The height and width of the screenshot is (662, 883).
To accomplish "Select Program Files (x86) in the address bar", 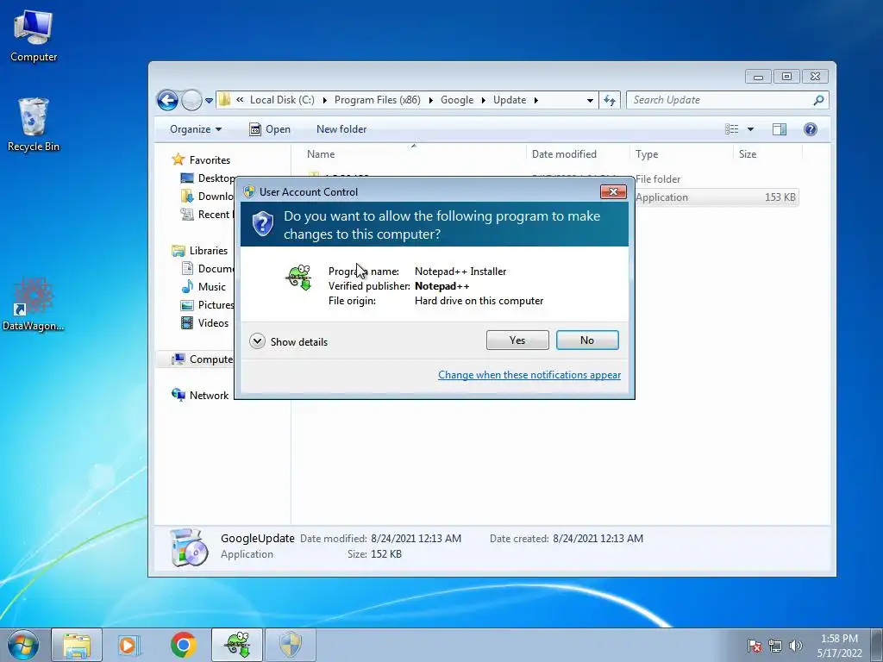I will 378,100.
